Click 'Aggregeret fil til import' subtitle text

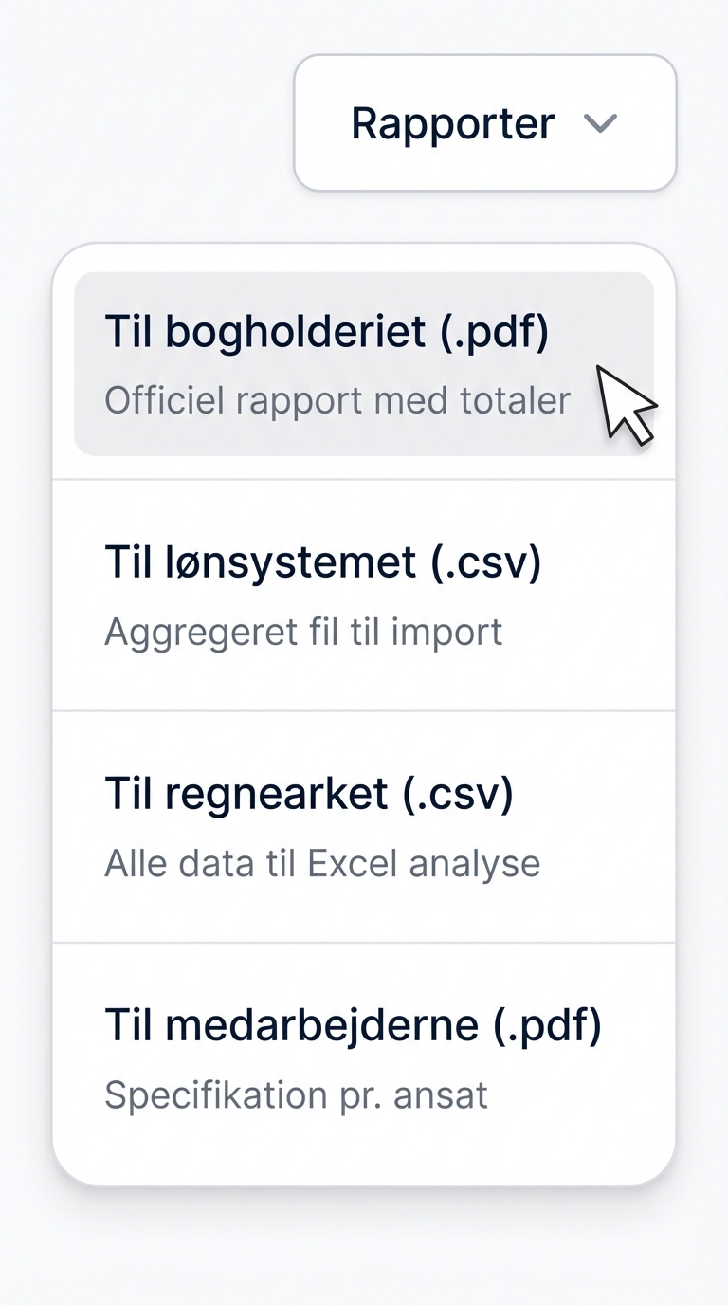point(303,631)
